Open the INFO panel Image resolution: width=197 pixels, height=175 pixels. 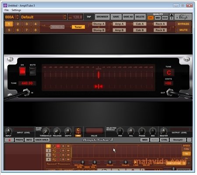coord(29,140)
